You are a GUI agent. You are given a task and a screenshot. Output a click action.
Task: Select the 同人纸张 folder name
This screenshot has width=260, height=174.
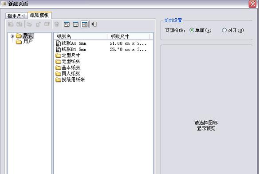click(71, 74)
